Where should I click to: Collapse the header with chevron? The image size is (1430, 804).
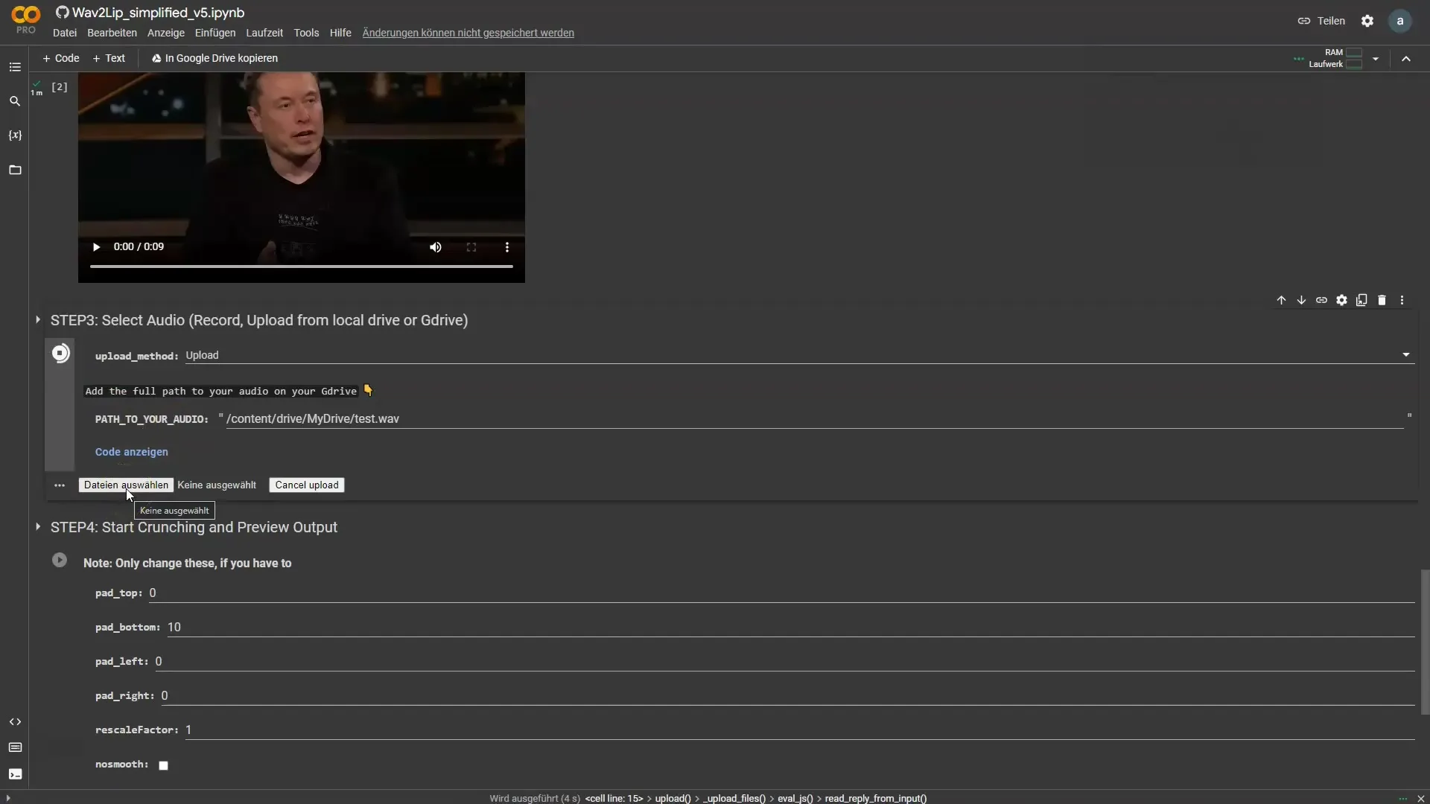(1406, 59)
